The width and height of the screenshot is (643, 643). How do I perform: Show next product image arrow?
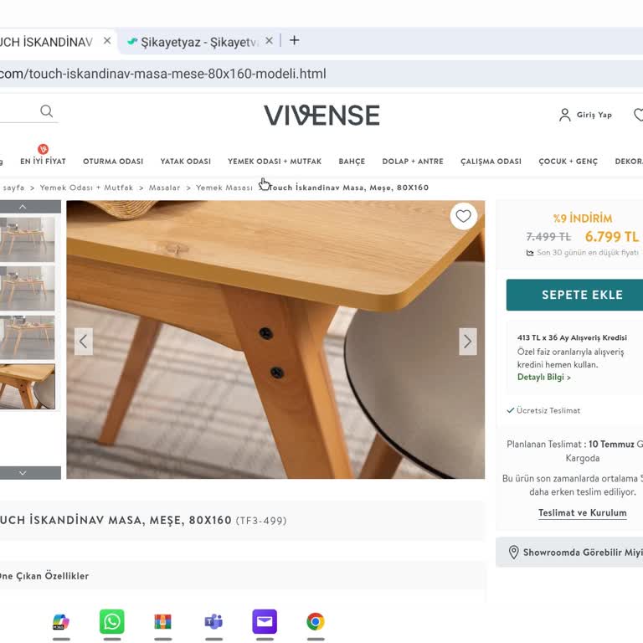pos(467,342)
